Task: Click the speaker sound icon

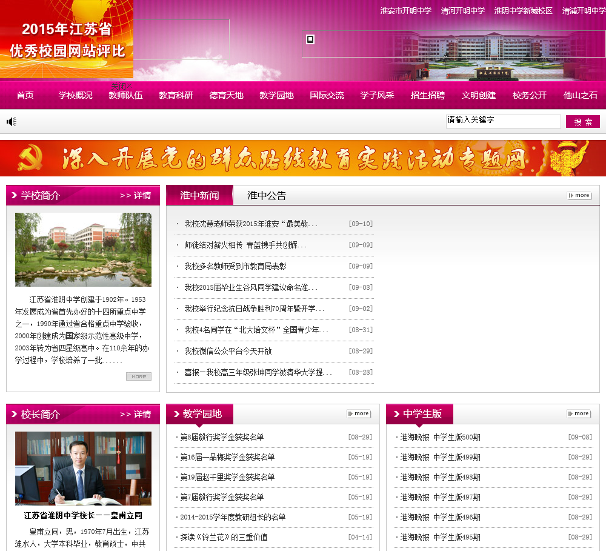Action: click(x=12, y=122)
